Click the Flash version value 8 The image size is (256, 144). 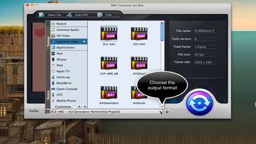pos(196,39)
